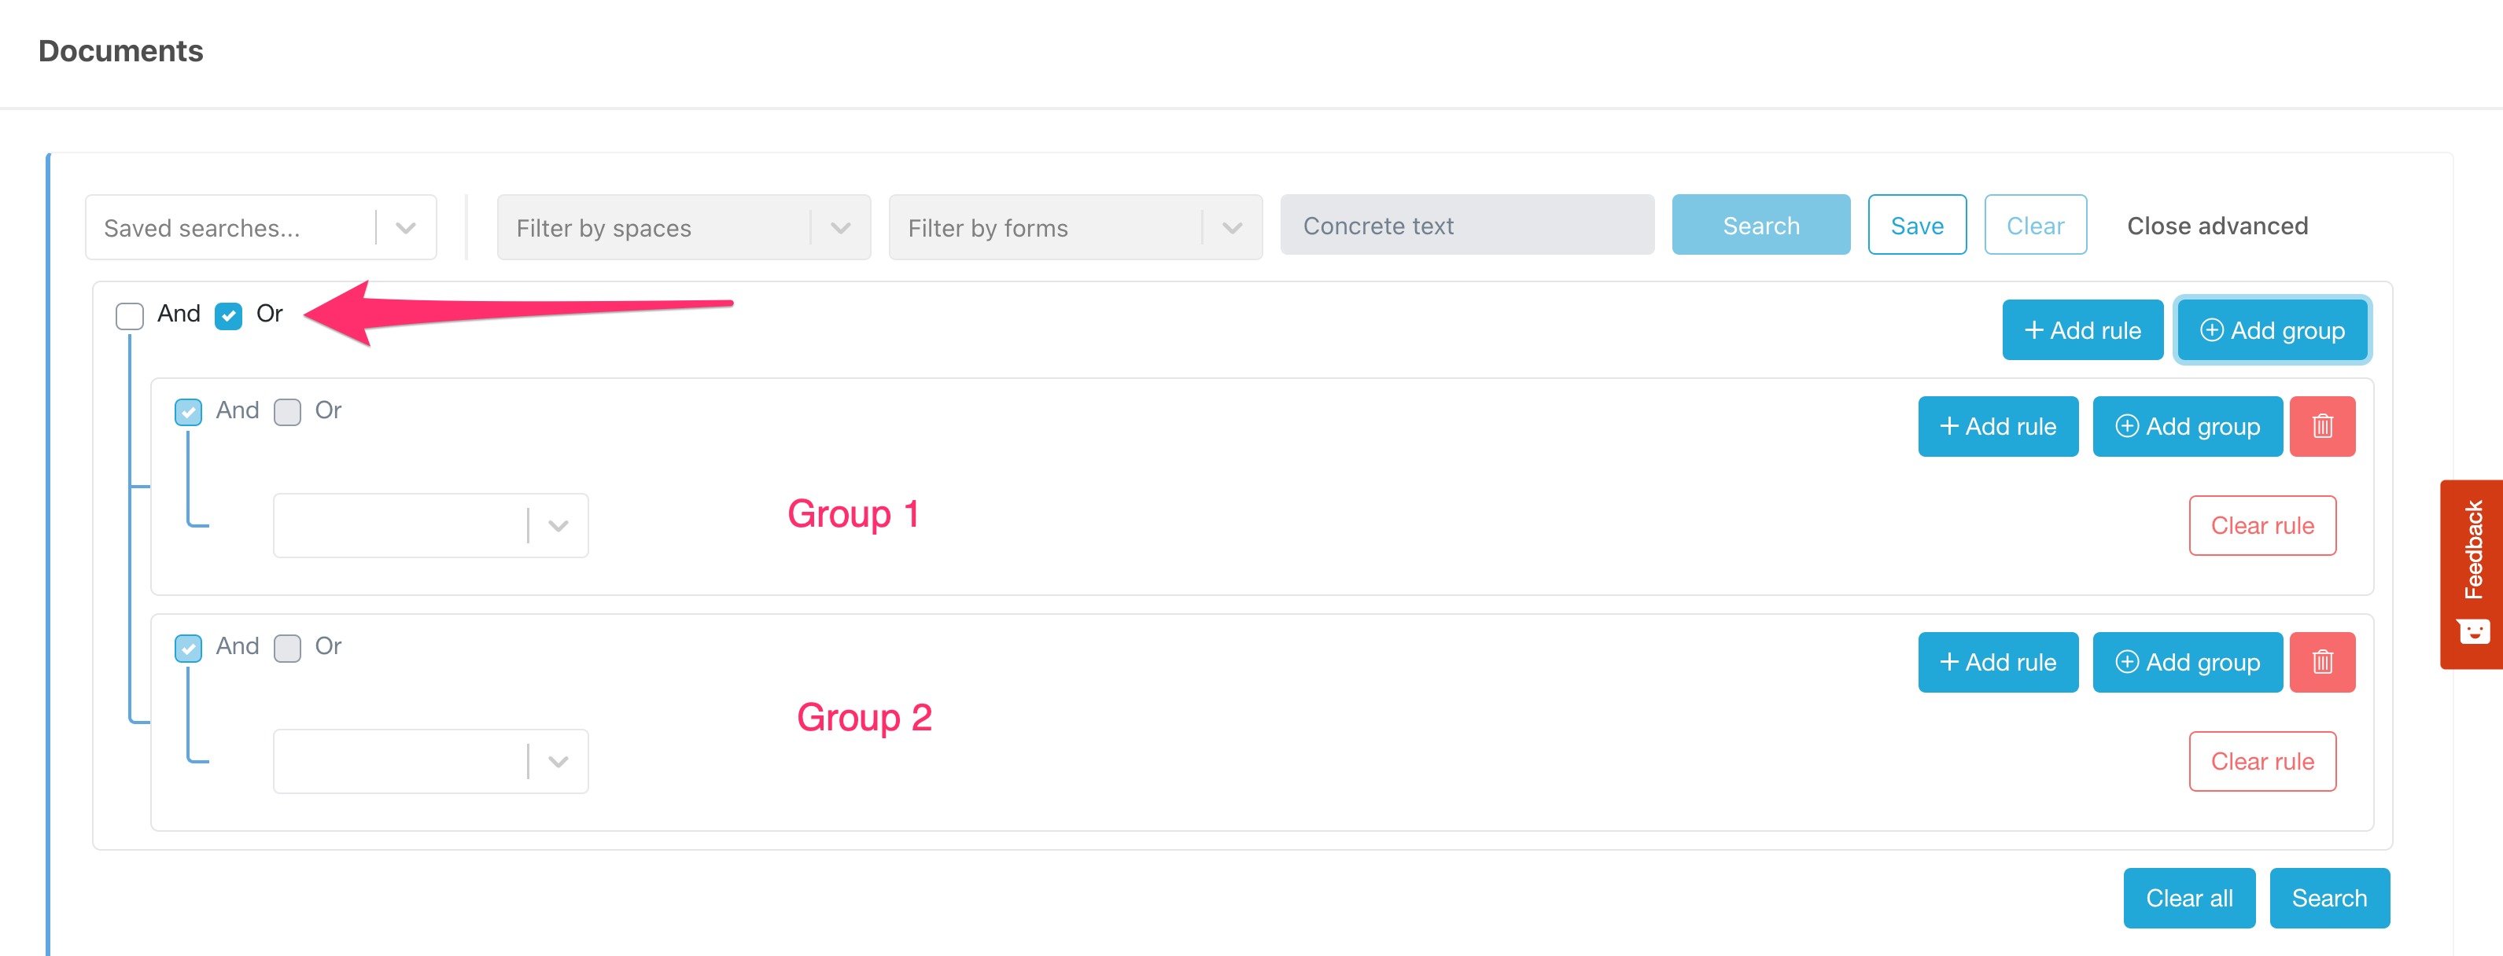Click Add group in the top-level group
Image resolution: width=2503 pixels, height=956 pixels.
[x=2271, y=330]
